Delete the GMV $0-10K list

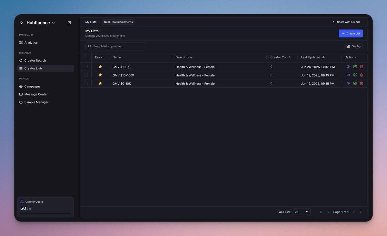tap(362, 83)
